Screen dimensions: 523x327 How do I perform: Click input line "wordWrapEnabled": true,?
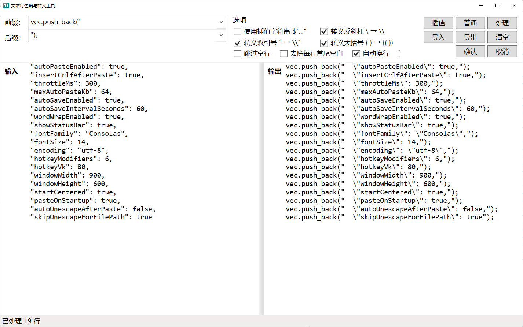77,117
